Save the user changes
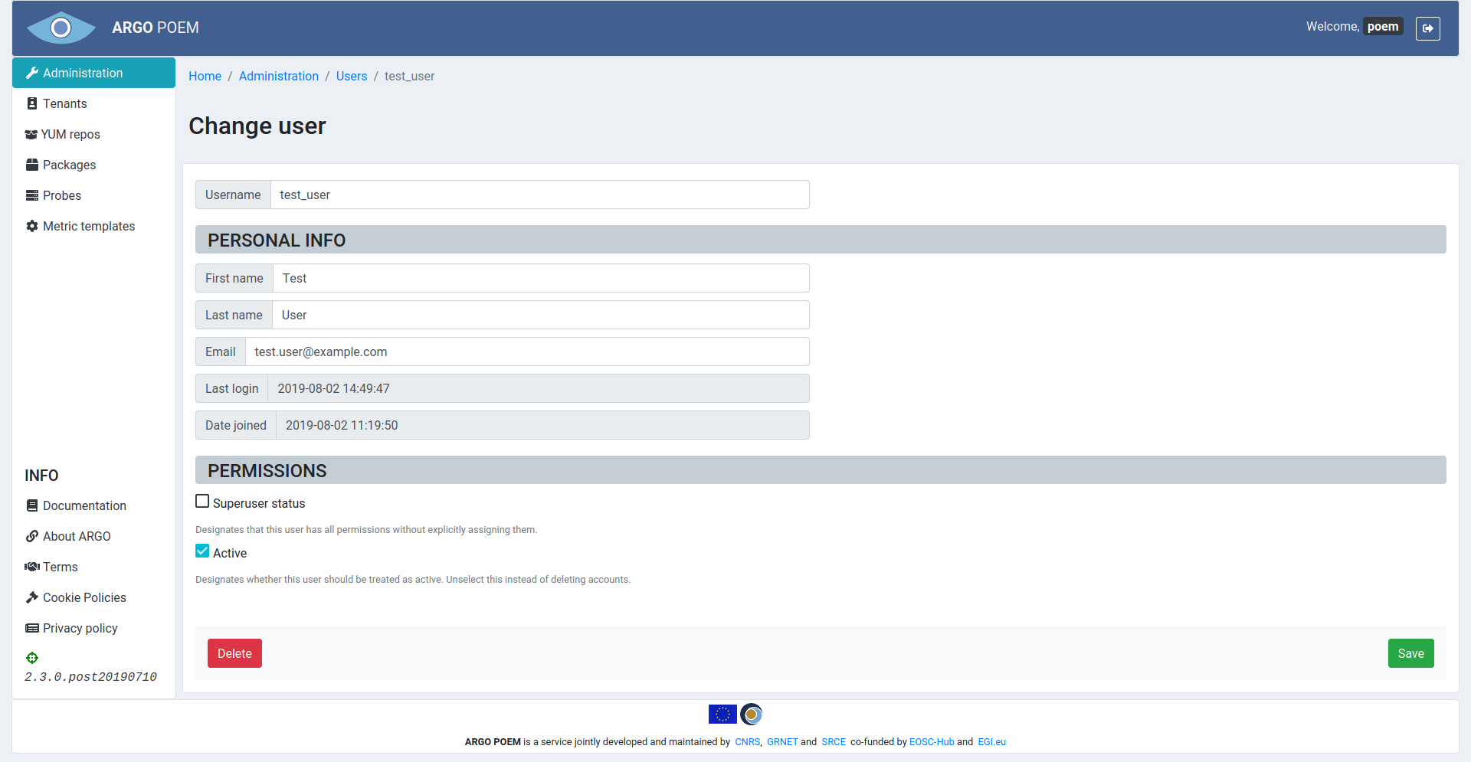The height and width of the screenshot is (762, 1471). point(1410,652)
